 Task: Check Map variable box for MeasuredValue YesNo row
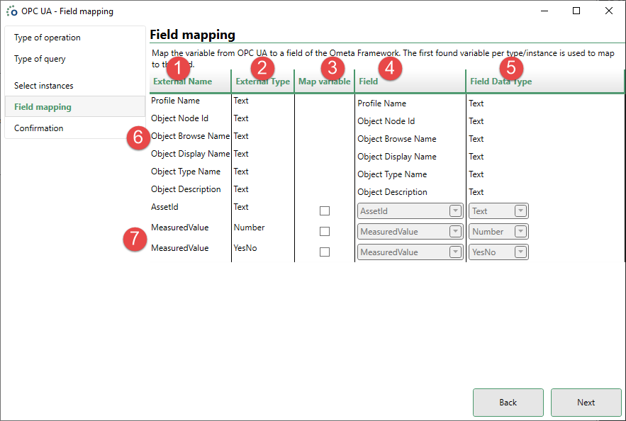tap(325, 252)
